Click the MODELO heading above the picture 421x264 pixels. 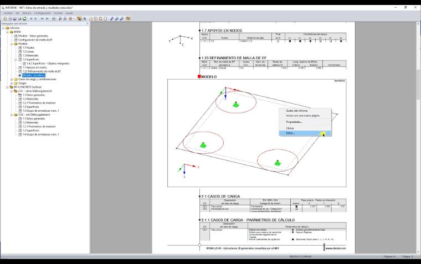[209, 77]
